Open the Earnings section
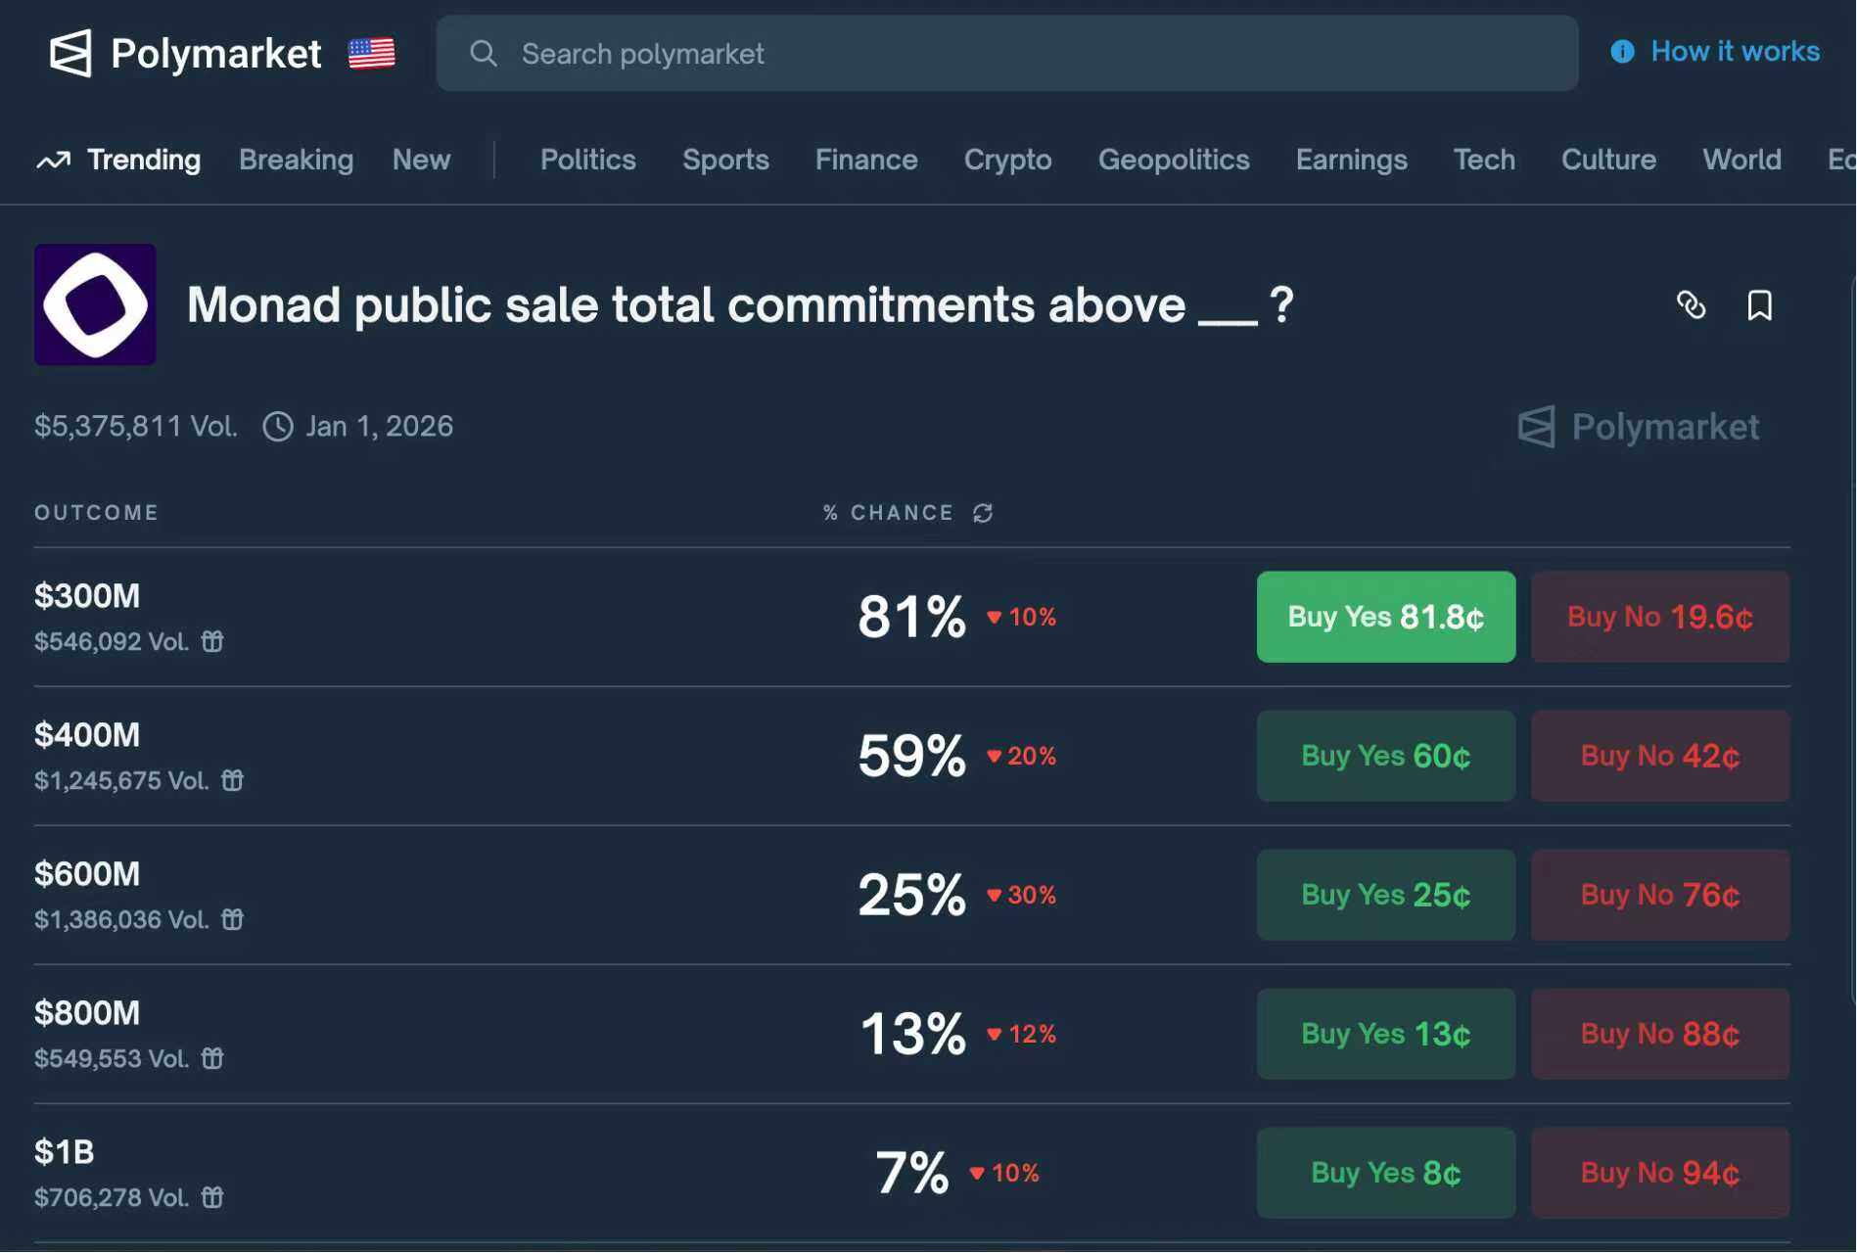1857x1253 pixels. coord(1352,160)
